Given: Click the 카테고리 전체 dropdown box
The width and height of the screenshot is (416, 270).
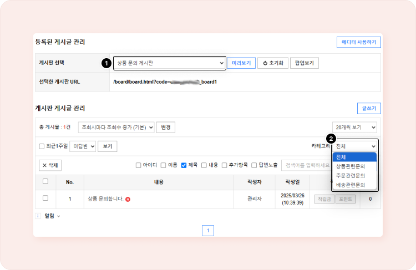Looking at the screenshot, I should (x=355, y=146).
